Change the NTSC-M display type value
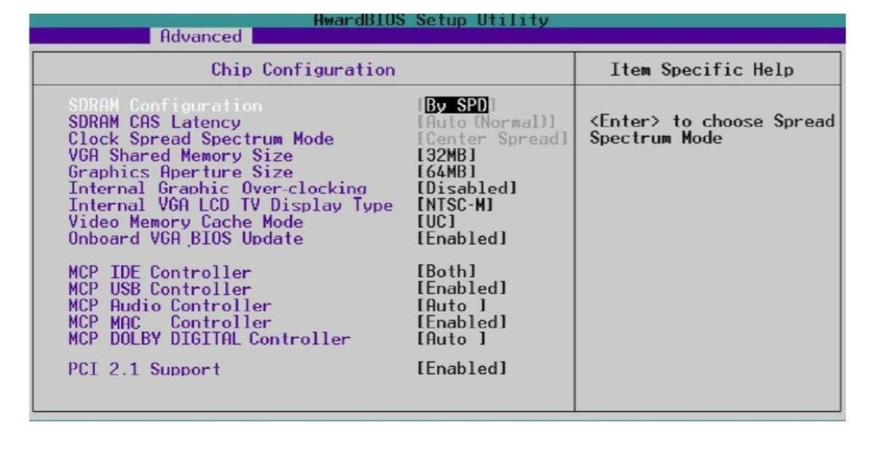874x465 pixels. 457,206
